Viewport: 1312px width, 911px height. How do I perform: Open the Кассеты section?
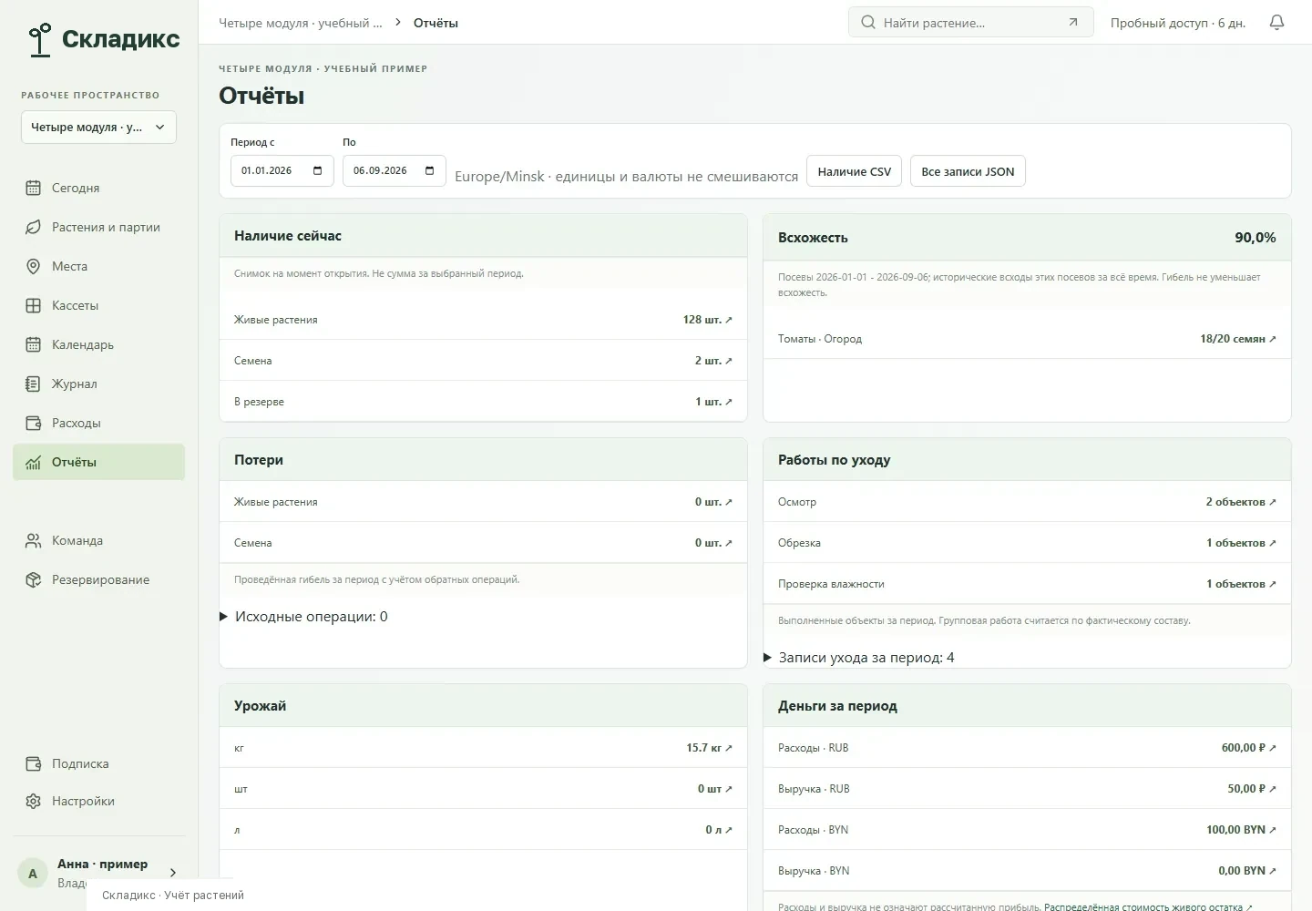(98, 305)
